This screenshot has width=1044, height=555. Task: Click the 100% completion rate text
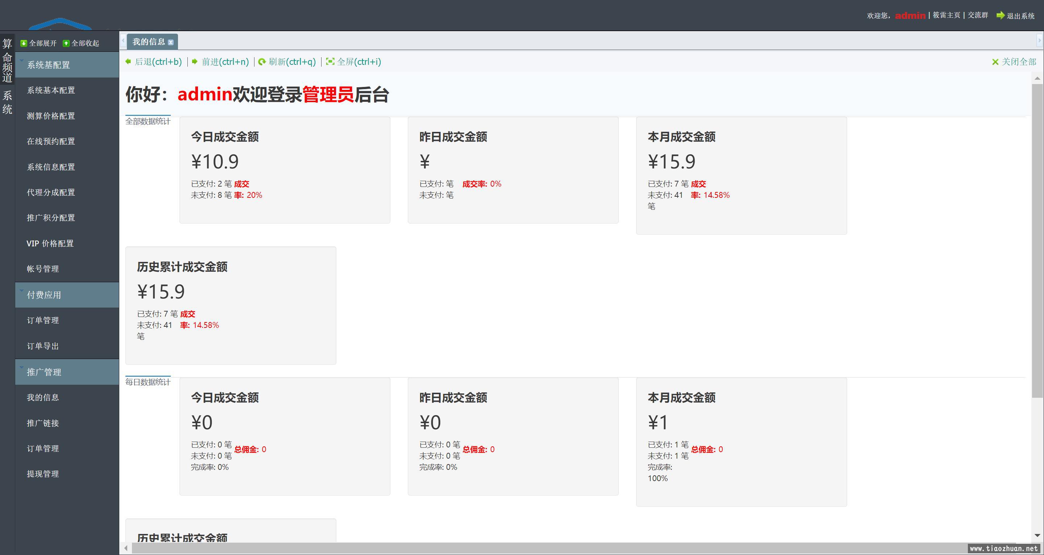[658, 479]
